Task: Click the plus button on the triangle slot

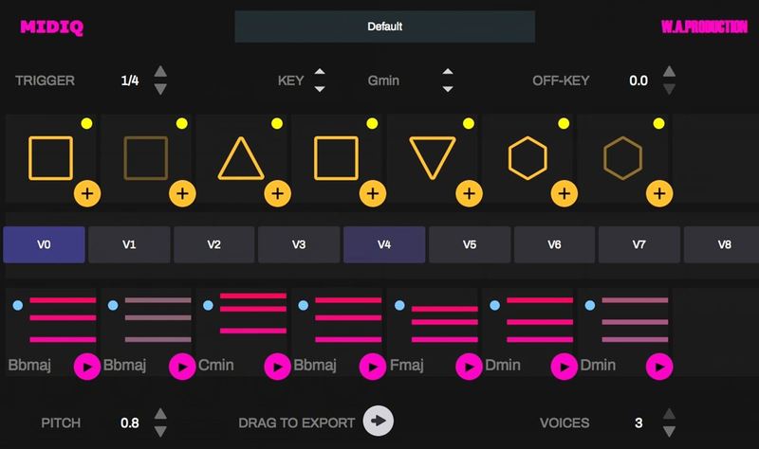Action: click(x=277, y=193)
